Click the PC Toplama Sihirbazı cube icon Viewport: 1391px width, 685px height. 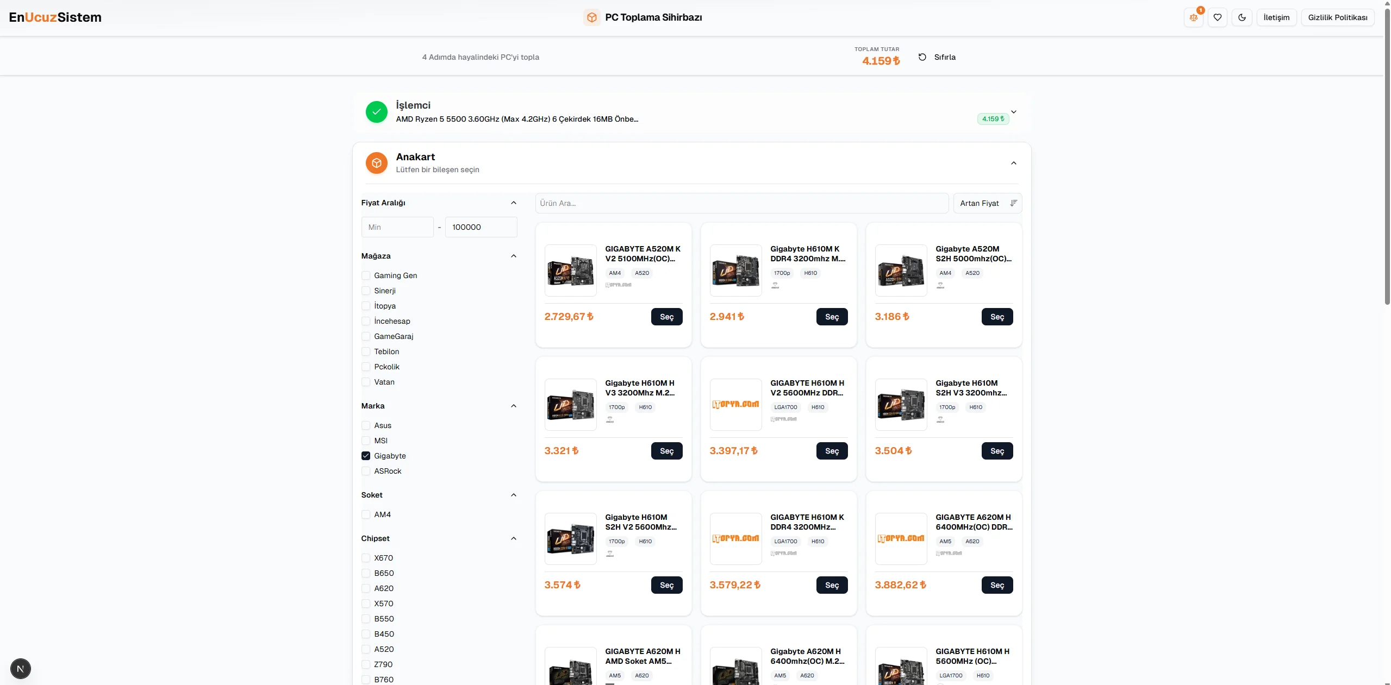tap(591, 17)
